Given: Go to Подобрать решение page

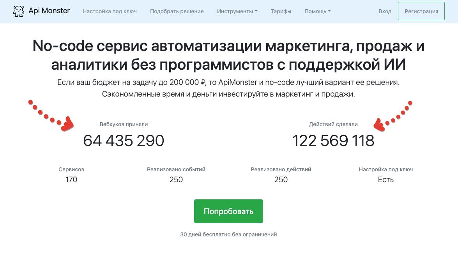Looking at the screenshot, I should tap(177, 11).
